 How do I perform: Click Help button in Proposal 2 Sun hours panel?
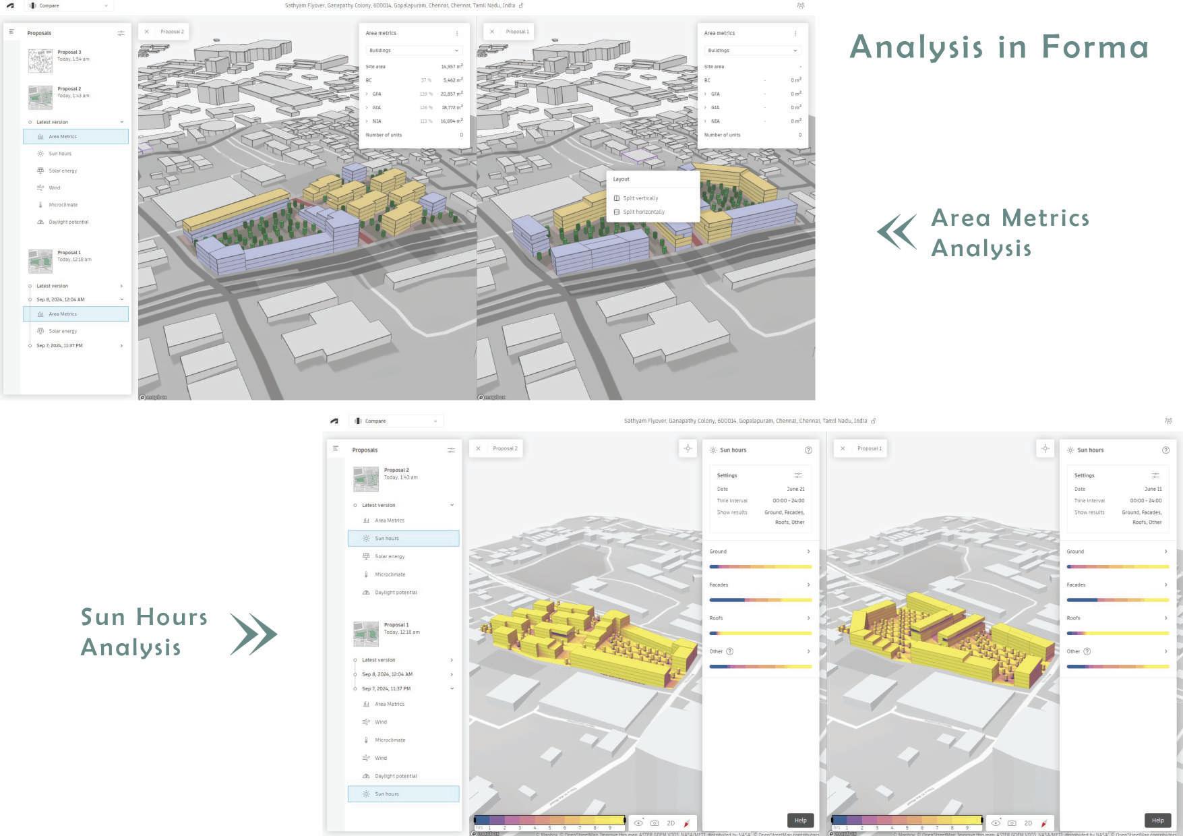click(x=801, y=820)
